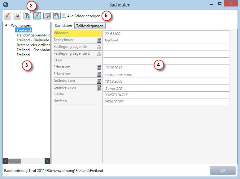Enable the Alle Felder anzeigen checkbox
The height and width of the screenshot is (179, 240).
click(x=64, y=16)
